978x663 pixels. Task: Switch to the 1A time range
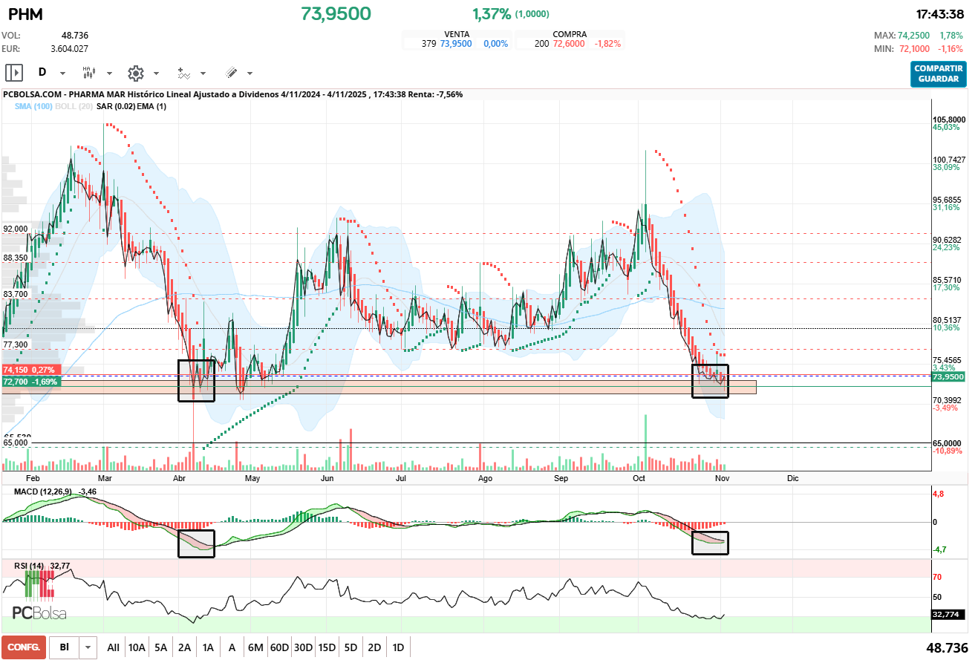pyautogui.click(x=208, y=647)
